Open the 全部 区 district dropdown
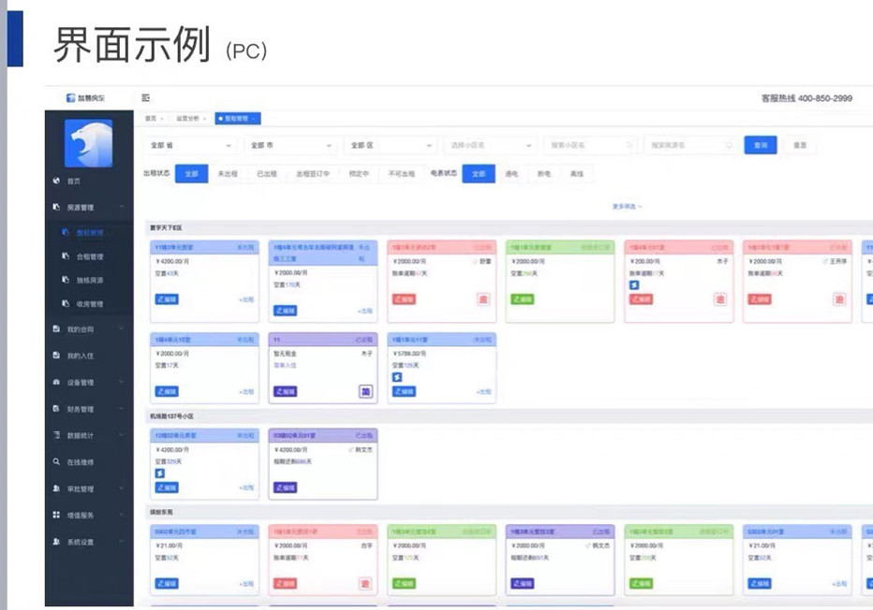Screen dimensions: 873x610 pos(391,145)
